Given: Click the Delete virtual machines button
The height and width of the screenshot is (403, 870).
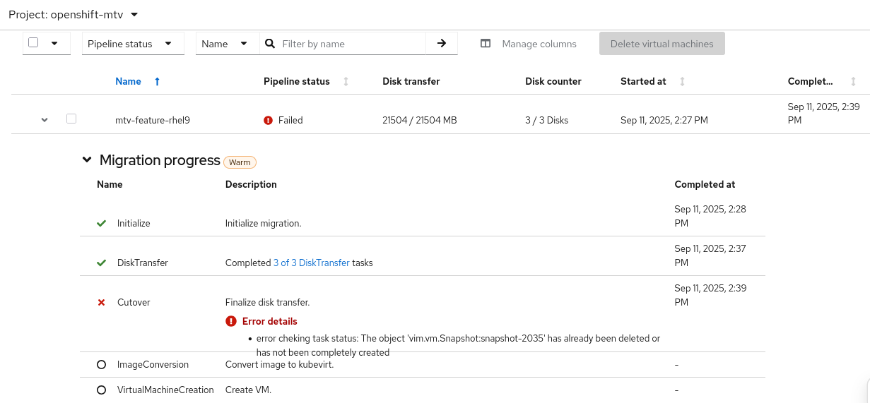Looking at the screenshot, I should [662, 44].
